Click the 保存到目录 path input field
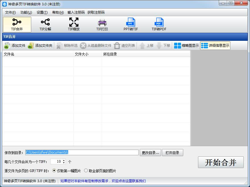 coord(82,152)
